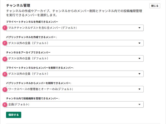Click the pink number 5 badge
Viewport: 166px width, 124px height.
[5, 89]
